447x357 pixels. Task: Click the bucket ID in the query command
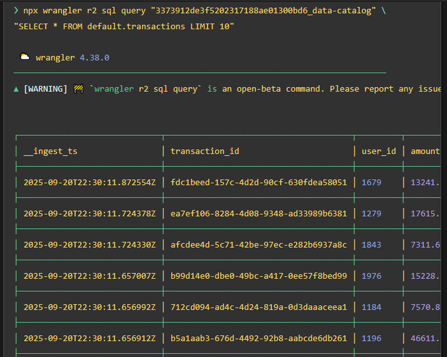(x=264, y=10)
